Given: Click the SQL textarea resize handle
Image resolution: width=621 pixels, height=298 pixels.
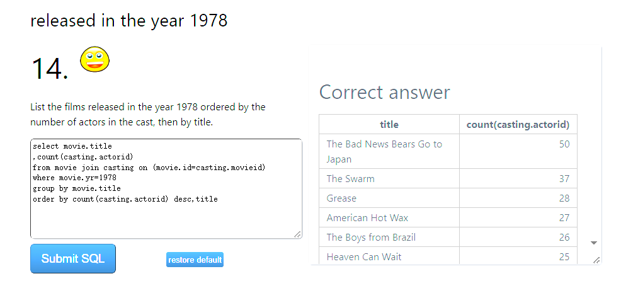Looking at the screenshot, I should point(297,234).
